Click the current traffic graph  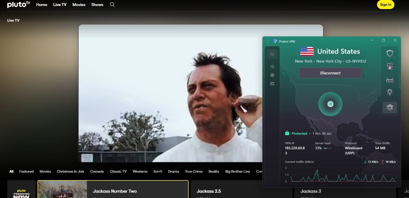[343, 174]
